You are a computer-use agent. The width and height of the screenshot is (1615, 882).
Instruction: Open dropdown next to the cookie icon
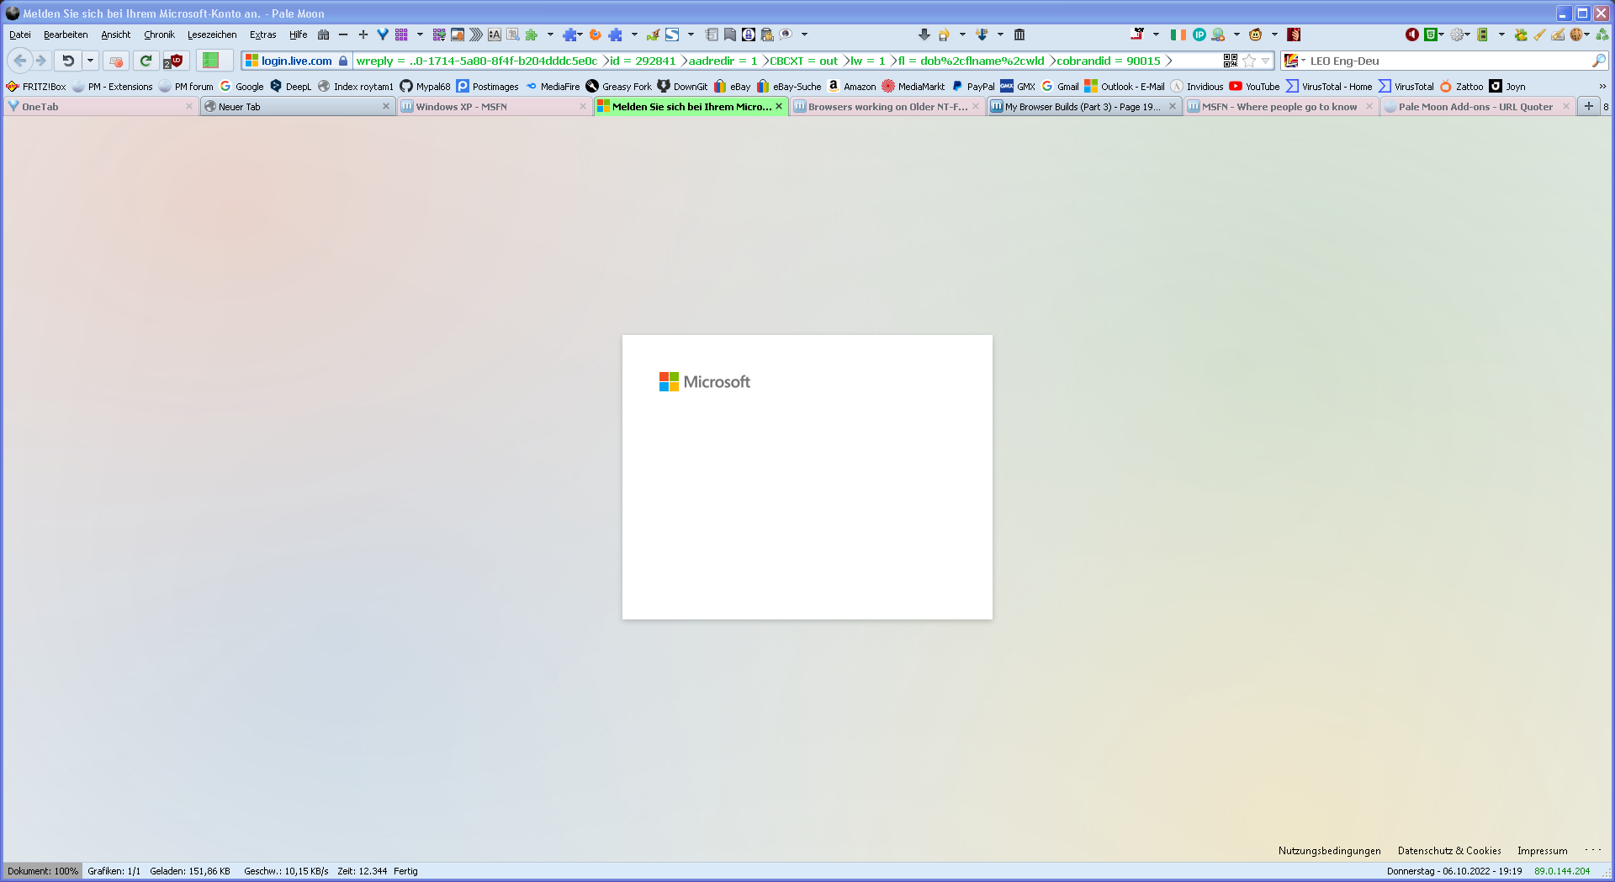point(1587,35)
